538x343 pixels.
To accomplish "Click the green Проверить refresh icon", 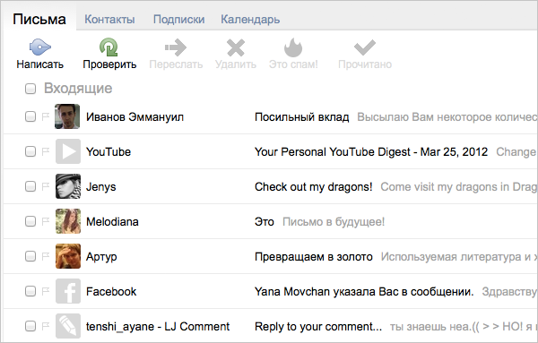I will coord(108,47).
